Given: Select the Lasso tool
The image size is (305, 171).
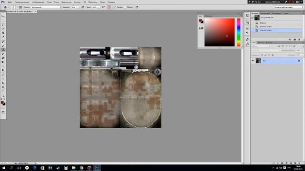Looking at the screenshot, I should click(x=3, y=24).
